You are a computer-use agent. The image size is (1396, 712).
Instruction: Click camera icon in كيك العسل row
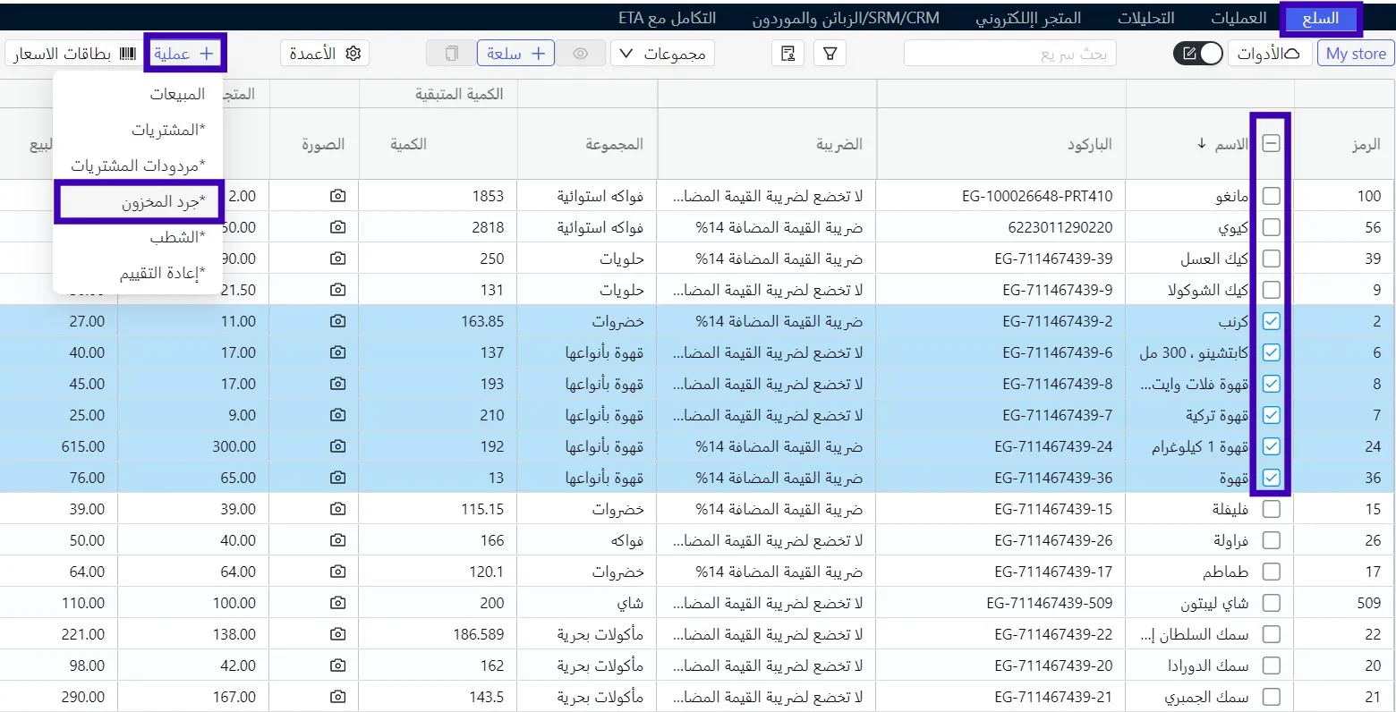tap(337, 259)
